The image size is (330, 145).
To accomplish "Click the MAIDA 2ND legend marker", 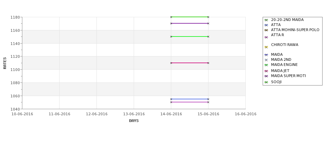I will pos(266,60).
